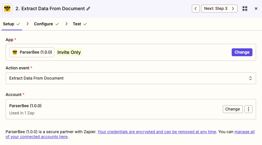Image resolution: width=262 pixels, height=145 pixels.
Task: Close the step editor panel
Action: point(256,9)
